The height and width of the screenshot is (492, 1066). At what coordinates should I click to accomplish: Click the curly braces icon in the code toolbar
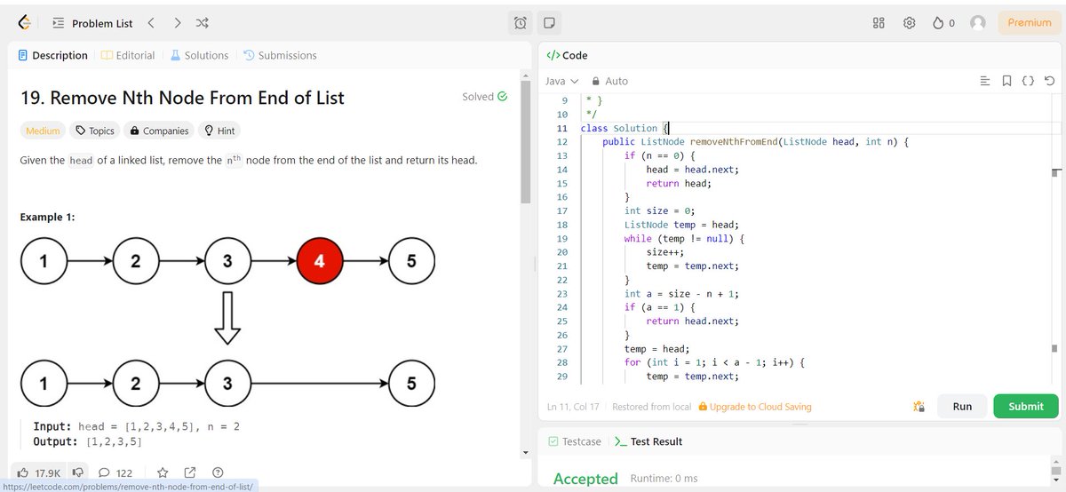pyautogui.click(x=1028, y=81)
